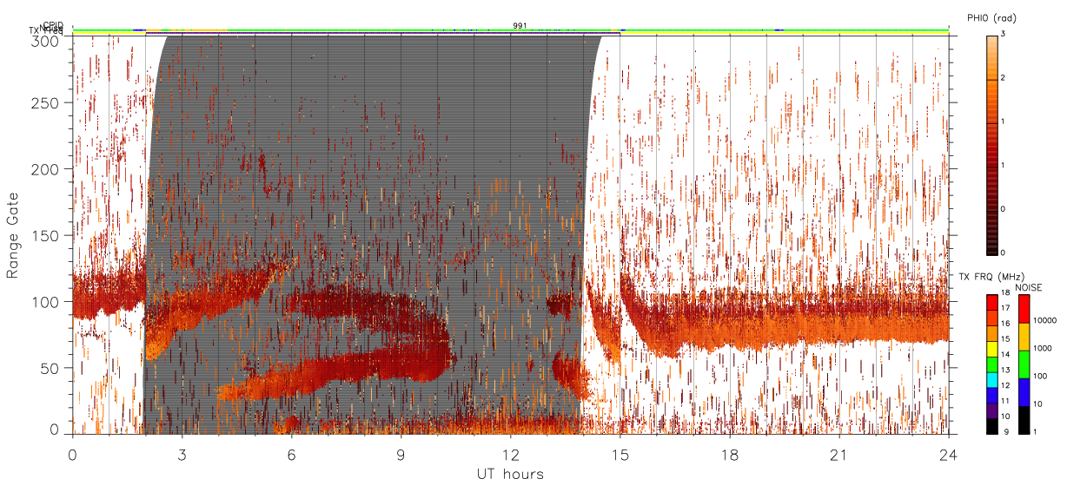This screenshot has height=492, width=1067.
Task: Pick the green swatch in TX FRQ legend
Action: 991,363
